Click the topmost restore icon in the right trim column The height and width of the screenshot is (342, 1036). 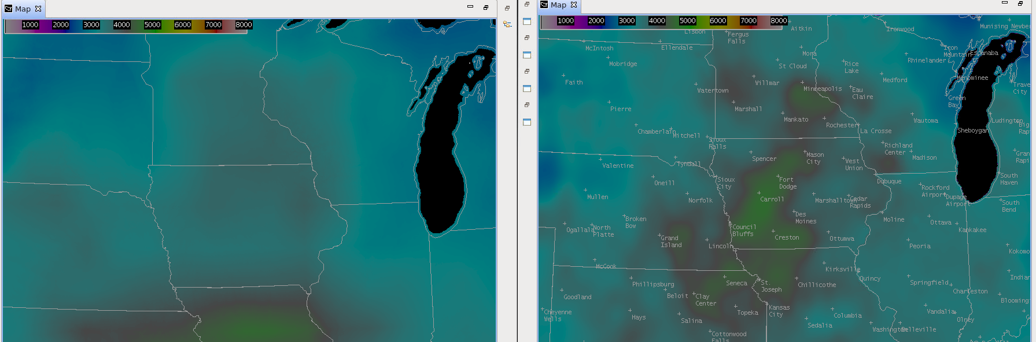[527, 4]
